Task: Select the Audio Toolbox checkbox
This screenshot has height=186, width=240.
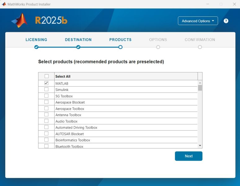Action: [x=47, y=121]
